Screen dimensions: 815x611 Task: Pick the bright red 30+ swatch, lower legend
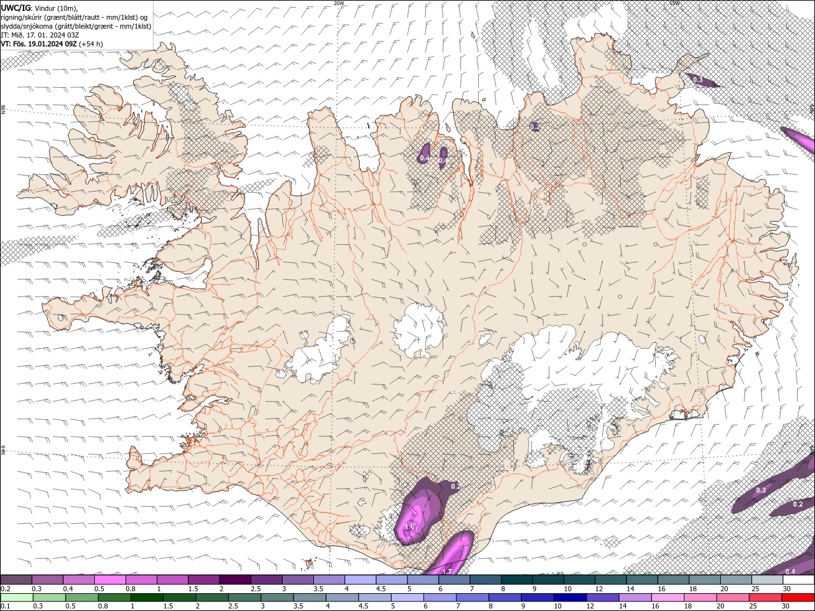point(798,598)
